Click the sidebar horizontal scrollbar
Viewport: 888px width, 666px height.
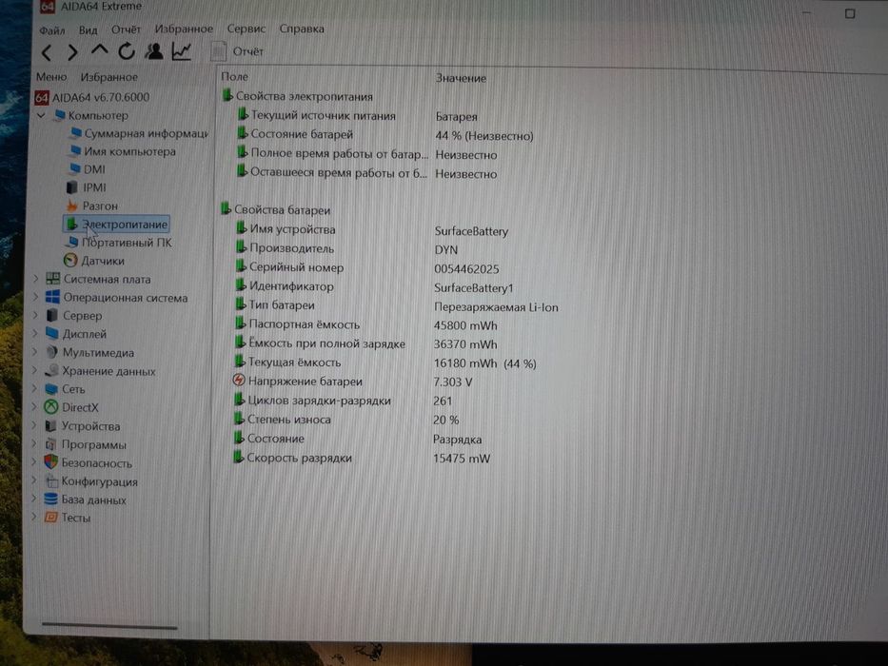tap(109, 626)
